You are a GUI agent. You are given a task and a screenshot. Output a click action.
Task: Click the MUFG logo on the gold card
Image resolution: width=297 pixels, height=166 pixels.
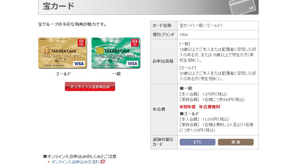[x=81, y=43]
